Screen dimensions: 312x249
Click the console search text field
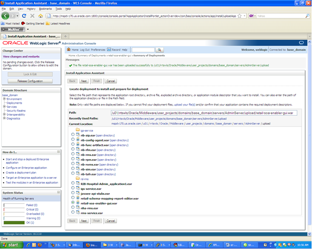pos(143,50)
